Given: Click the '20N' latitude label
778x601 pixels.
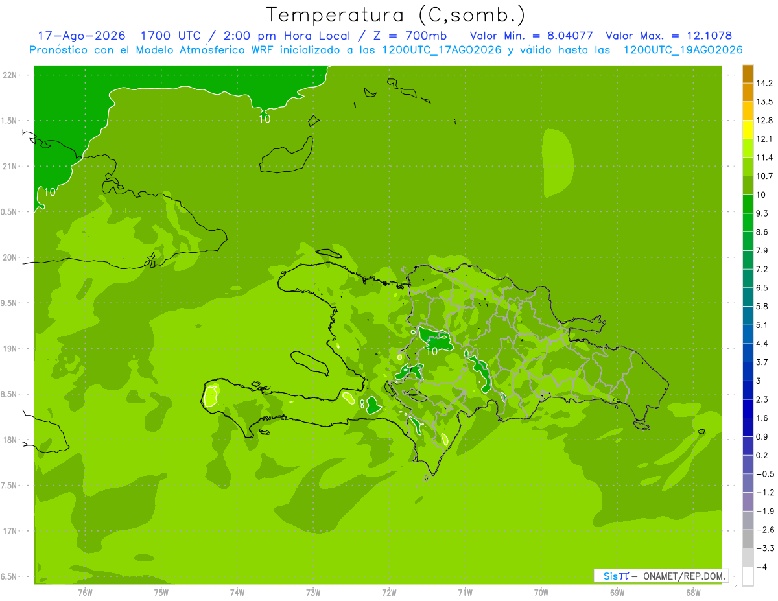Looking at the screenshot, I should click(x=10, y=257).
